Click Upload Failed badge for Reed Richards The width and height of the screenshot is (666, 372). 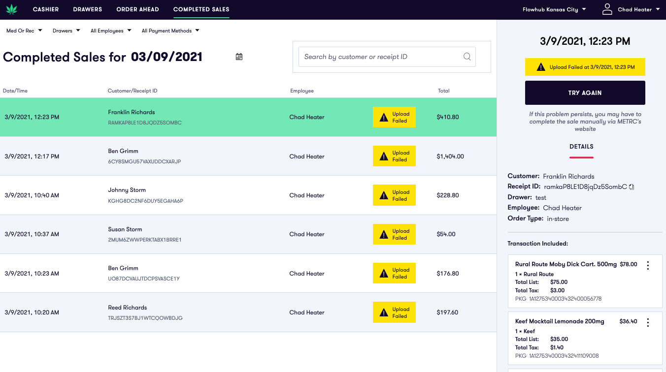click(394, 312)
